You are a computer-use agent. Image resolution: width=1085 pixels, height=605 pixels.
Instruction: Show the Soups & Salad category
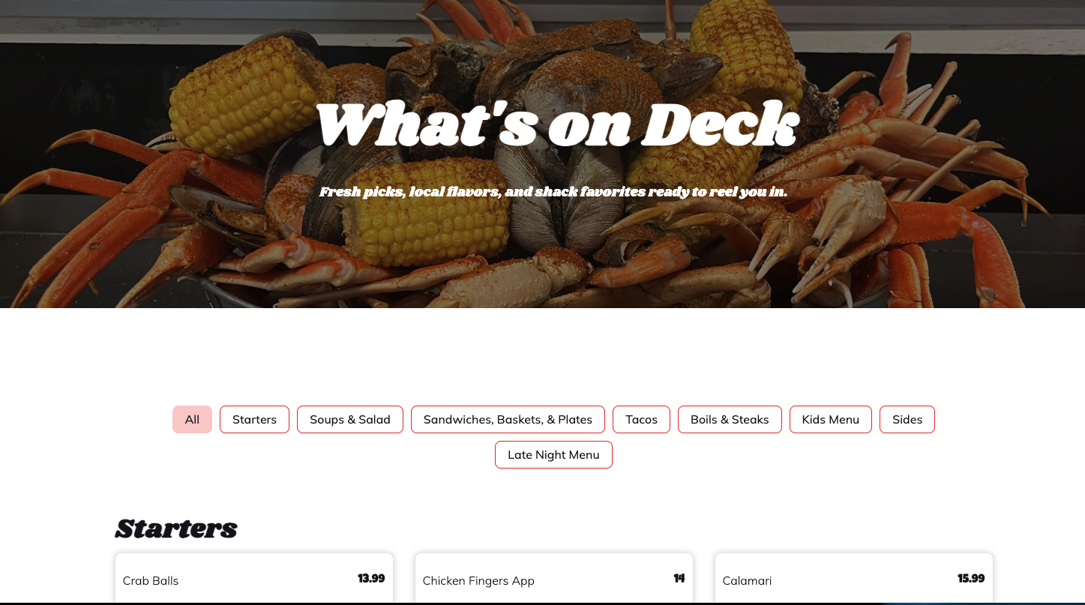(350, 419)
